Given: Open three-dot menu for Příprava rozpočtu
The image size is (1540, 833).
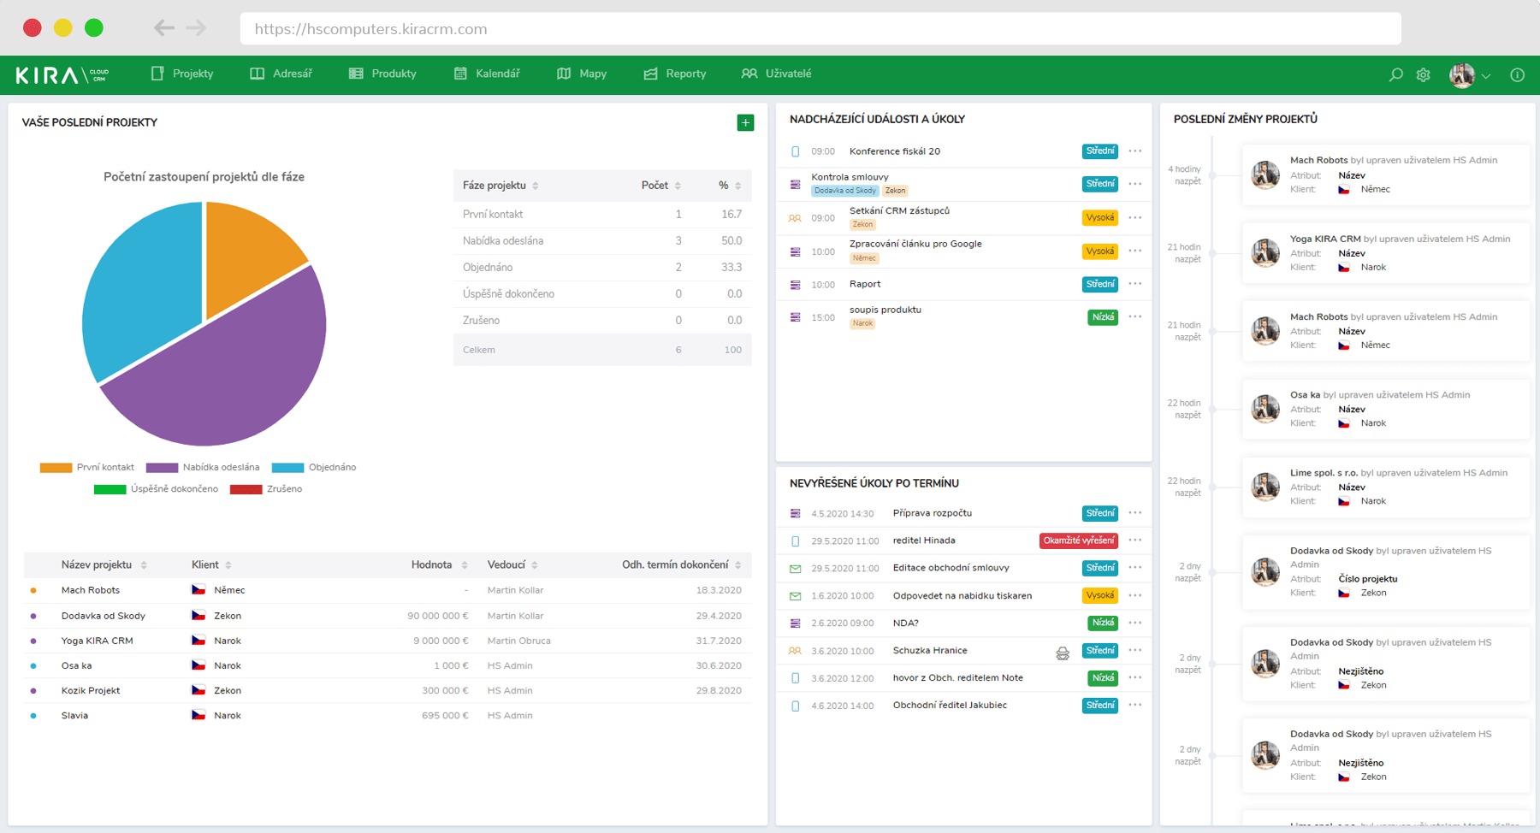Looking at the screenshot, I should click(1134, 513).
